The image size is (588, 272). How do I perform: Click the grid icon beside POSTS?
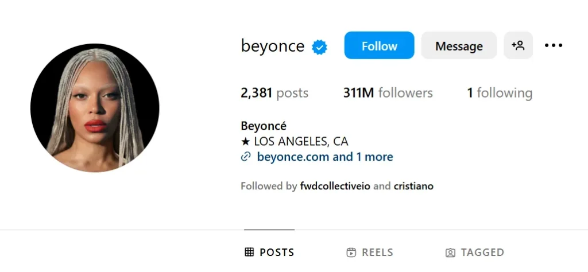pyautogui.click(x=249, y=252)
